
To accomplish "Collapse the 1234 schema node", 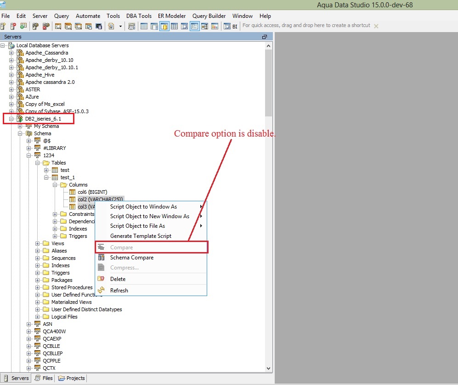I will pyautogui.click(x=28, y=155).
